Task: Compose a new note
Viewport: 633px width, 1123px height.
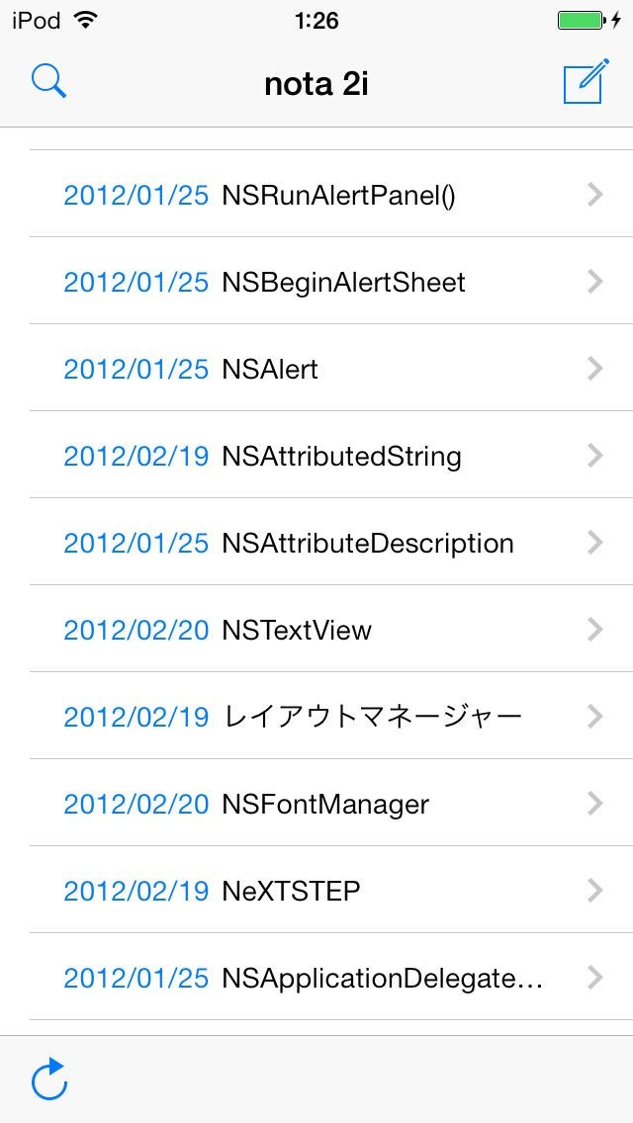Action: (x=584, y=83)
